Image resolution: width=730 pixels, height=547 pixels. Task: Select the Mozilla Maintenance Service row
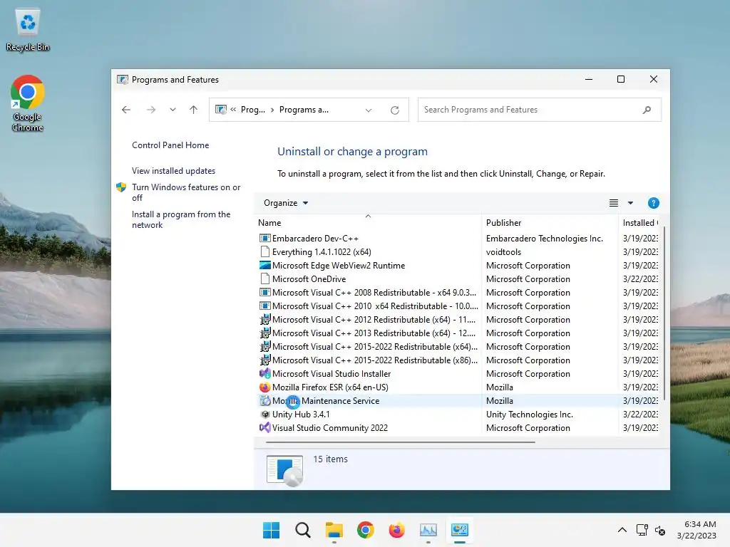pyautogui.click(x=458, y=400)
